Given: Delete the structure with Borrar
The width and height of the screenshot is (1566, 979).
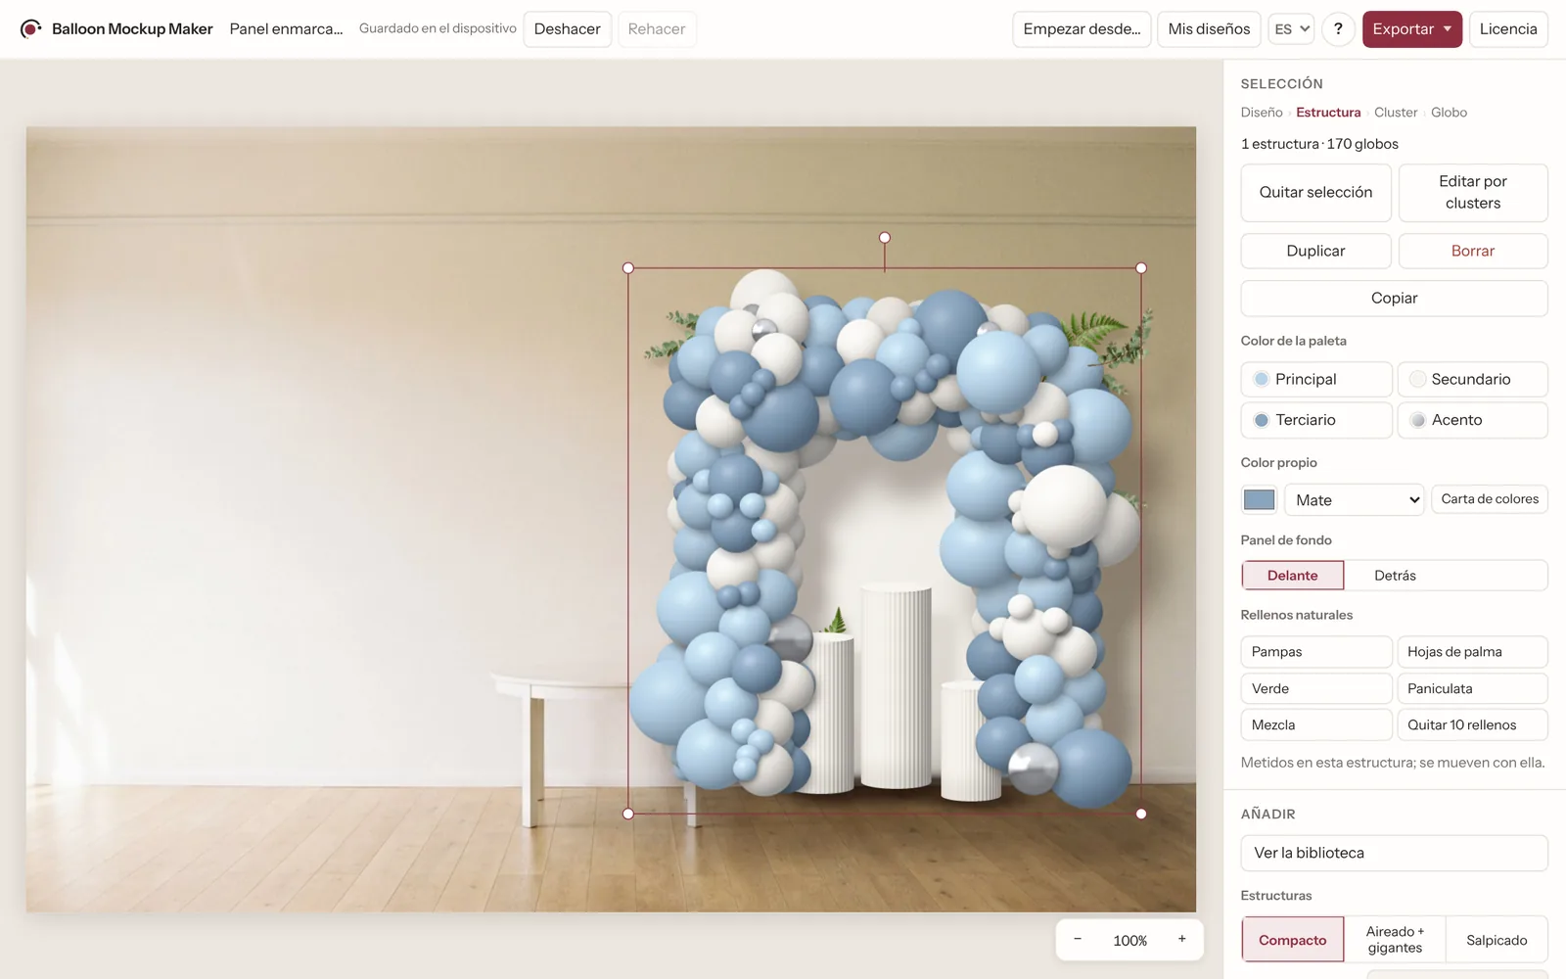Looking at the screenshot, I should tap(1473, 251).
